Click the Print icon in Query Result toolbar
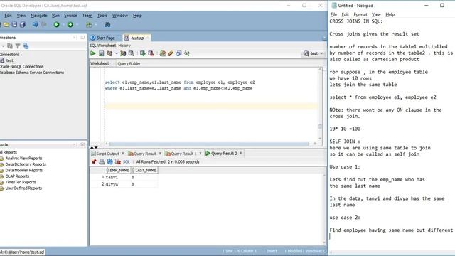 tap(102, 161)
